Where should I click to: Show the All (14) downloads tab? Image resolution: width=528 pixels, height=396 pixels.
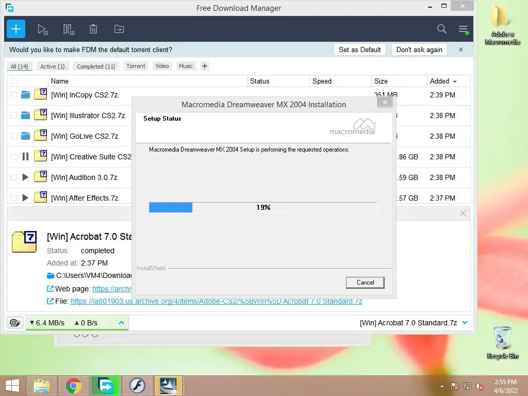(19, 67)
